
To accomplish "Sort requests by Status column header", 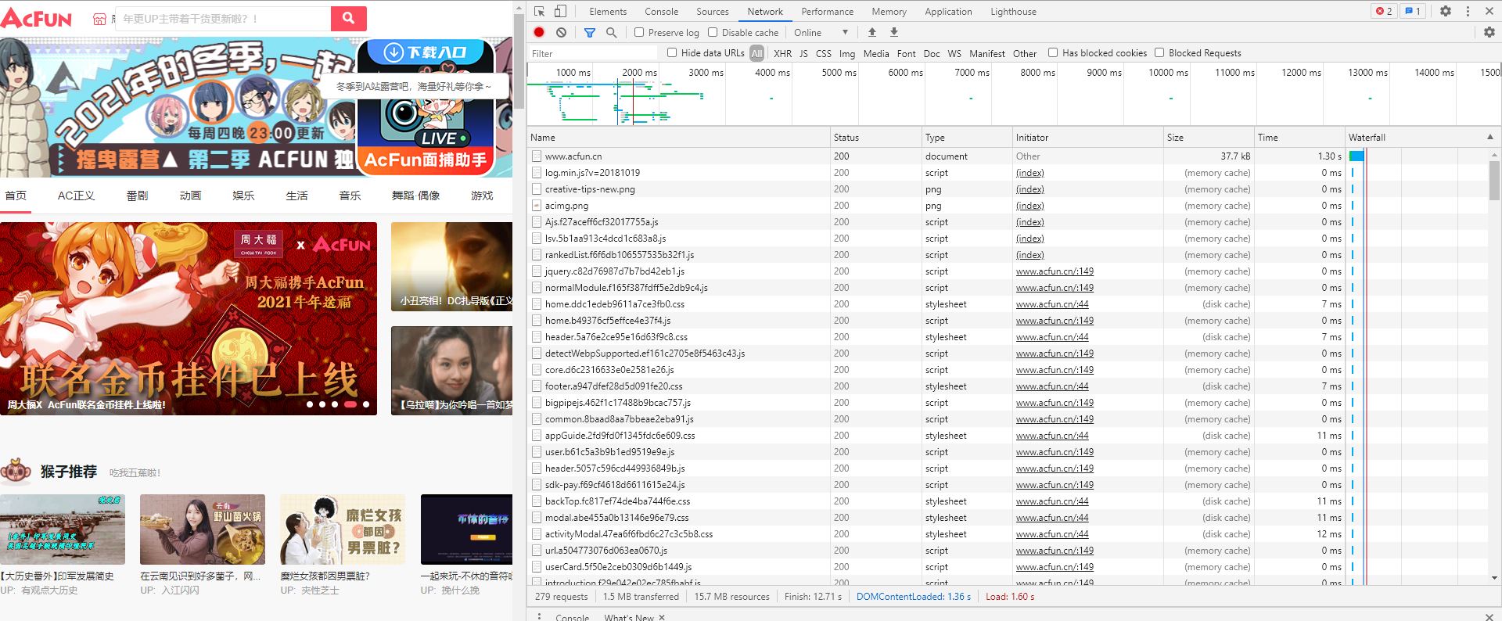I will pyautogui.click(x=875, y=137).
